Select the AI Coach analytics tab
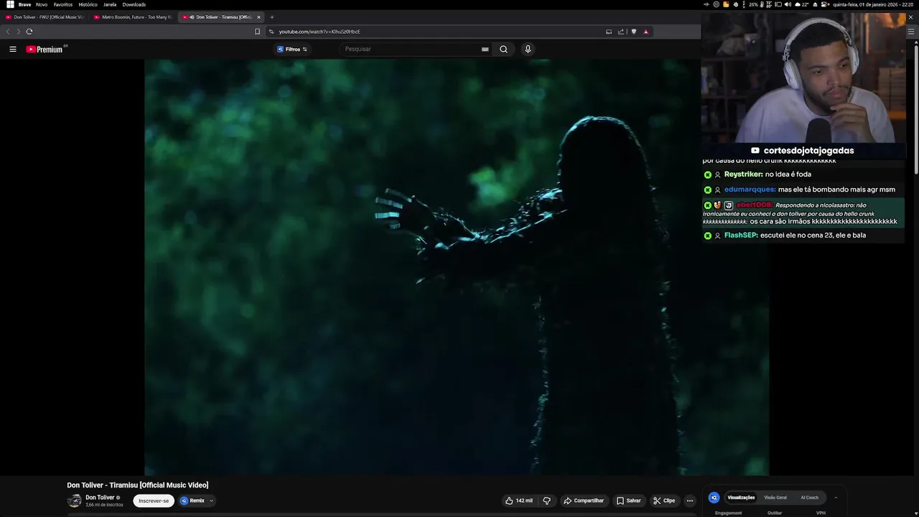 [x=809, y=498]
